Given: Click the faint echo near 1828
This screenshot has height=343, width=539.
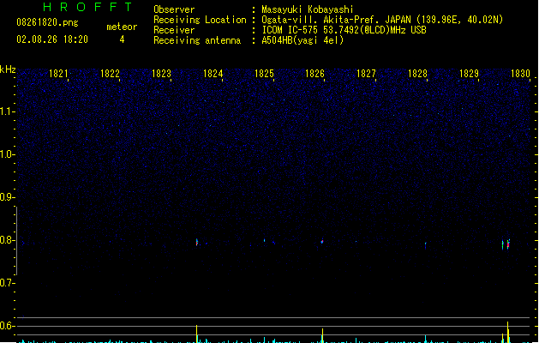Looking at the screenshot, I should (x=426, y=245).
